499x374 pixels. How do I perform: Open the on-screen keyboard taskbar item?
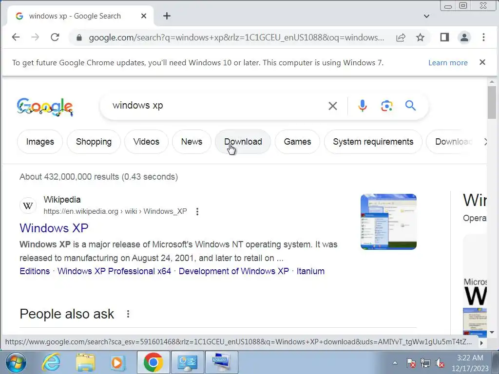[222, 362]
